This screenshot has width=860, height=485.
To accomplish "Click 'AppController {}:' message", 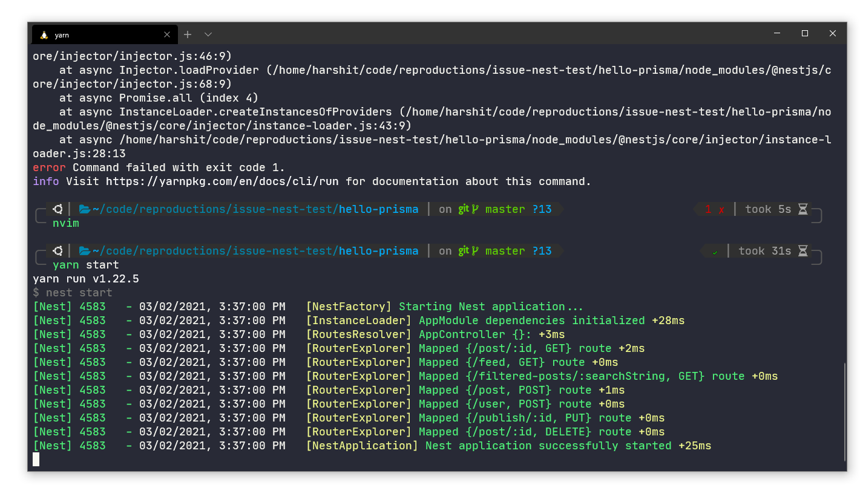I will pos(476,334).
